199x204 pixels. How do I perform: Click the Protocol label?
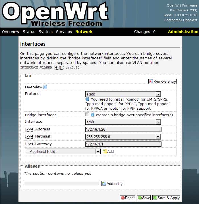coord(33,93)
